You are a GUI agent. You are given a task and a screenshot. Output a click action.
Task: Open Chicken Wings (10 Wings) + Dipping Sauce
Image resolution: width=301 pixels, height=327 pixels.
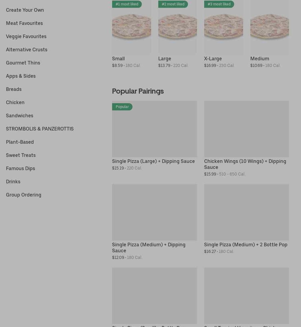246,129
